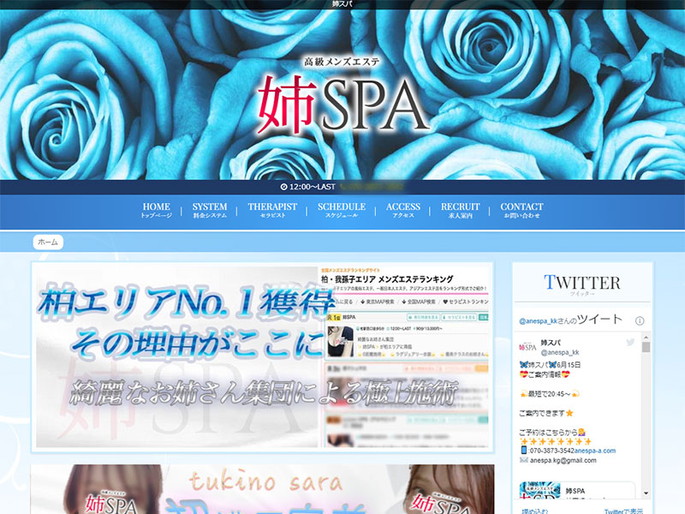Click the Twitter info circle icon

coord(639,320)
